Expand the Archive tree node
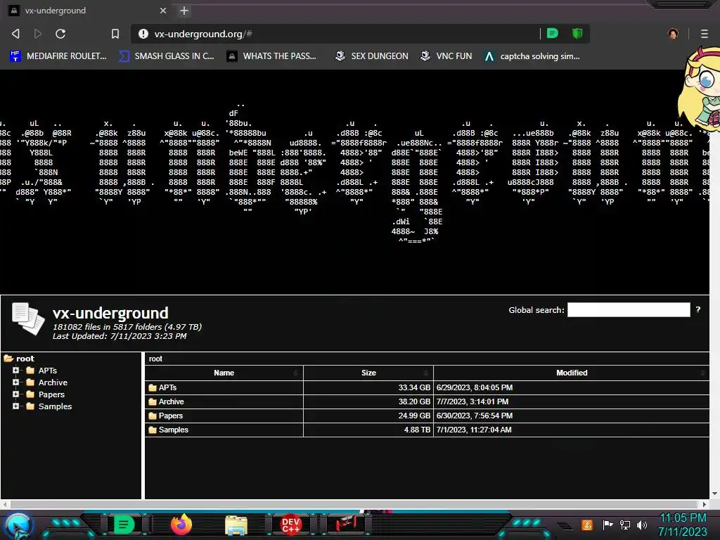The width and height of the screenshot is (720, 540). click(15, 382)
